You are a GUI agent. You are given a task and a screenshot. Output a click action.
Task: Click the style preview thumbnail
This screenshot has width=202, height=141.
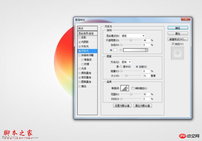coord(178,53)
